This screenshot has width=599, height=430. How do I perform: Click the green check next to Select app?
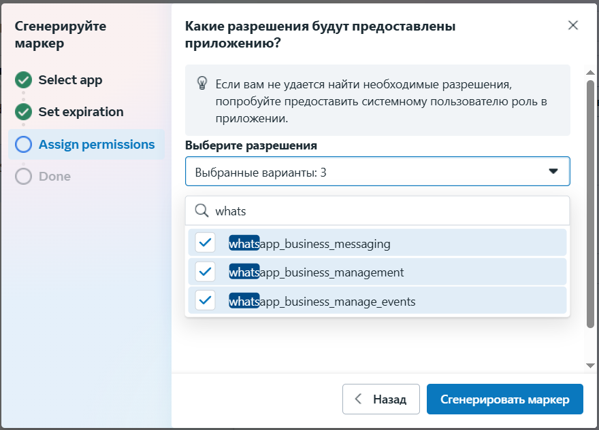(x=23, y=80)
